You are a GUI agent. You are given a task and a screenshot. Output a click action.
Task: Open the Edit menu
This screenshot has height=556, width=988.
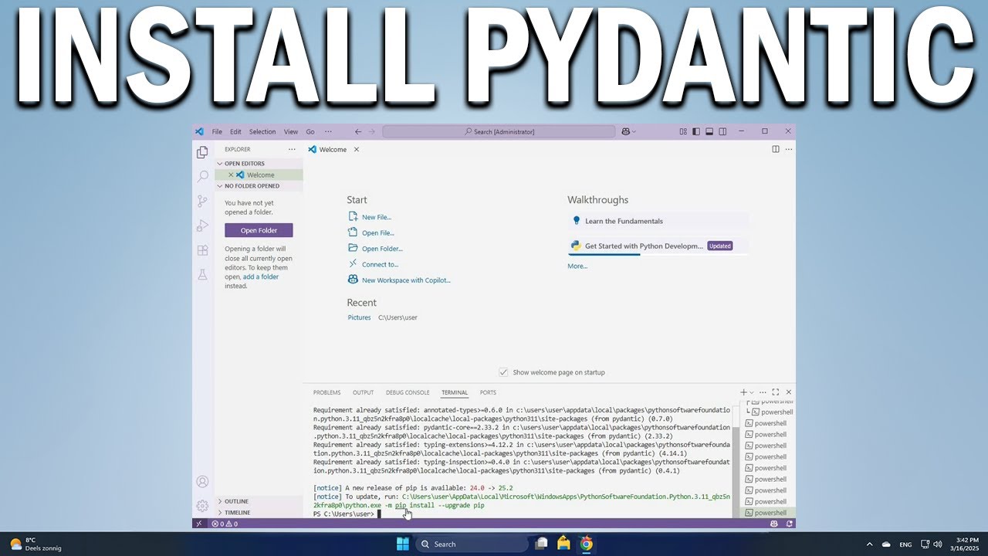pos(235,132)
